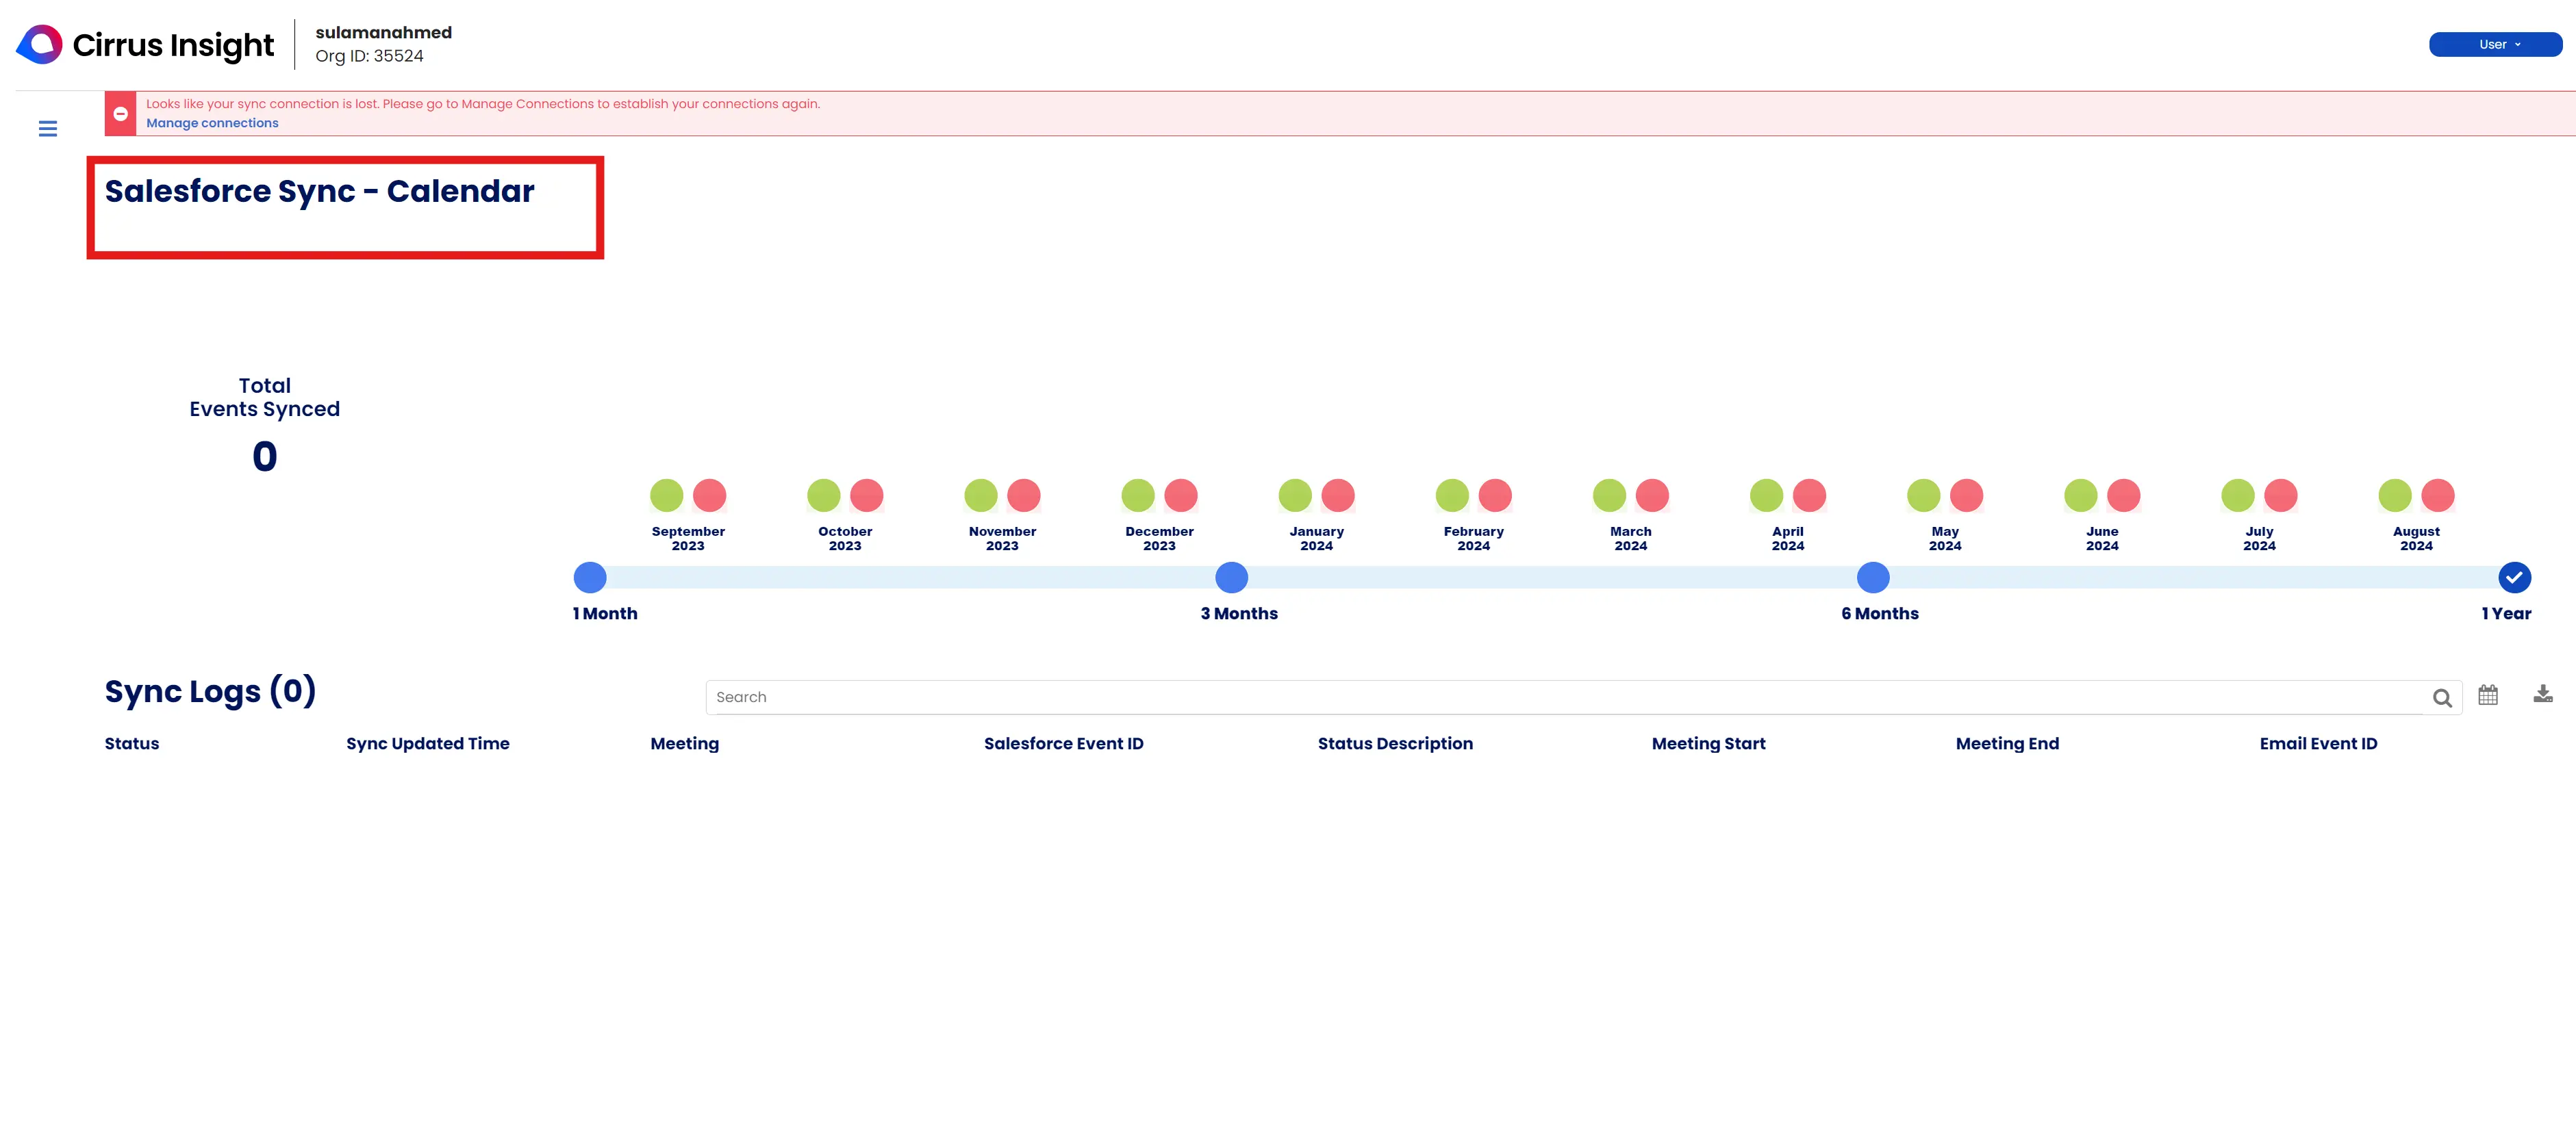Sort by Status column header

tap(132, 743)
